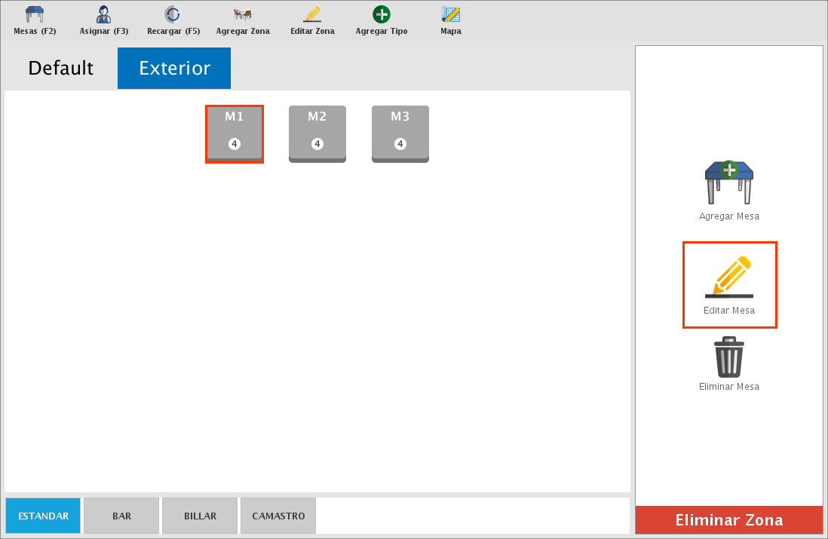Click the Agregar Zona toolbar icon
The height and width of the screenshot is (539, 828).
(243, 14)
